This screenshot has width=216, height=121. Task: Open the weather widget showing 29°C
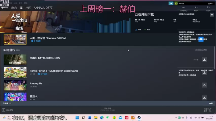(x=7, y=118)
